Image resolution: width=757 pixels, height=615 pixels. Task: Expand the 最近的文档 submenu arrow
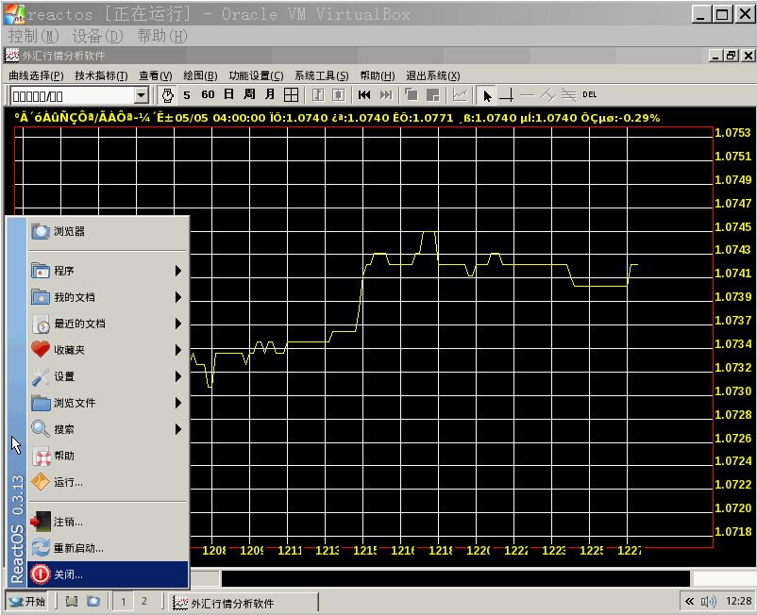point(178,324)
